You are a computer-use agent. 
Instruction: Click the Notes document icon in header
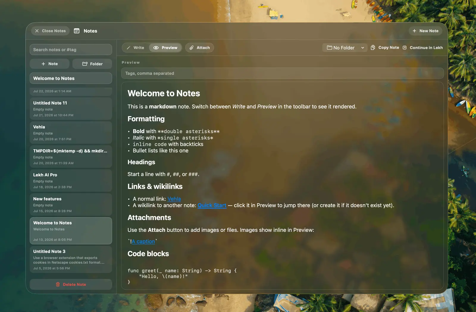tap(77, 31)
